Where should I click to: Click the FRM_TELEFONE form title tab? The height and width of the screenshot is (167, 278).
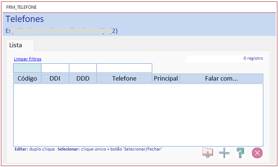point(22,7)
